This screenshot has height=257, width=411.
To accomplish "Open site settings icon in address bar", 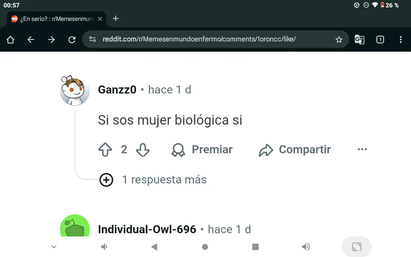I will 93,39.
